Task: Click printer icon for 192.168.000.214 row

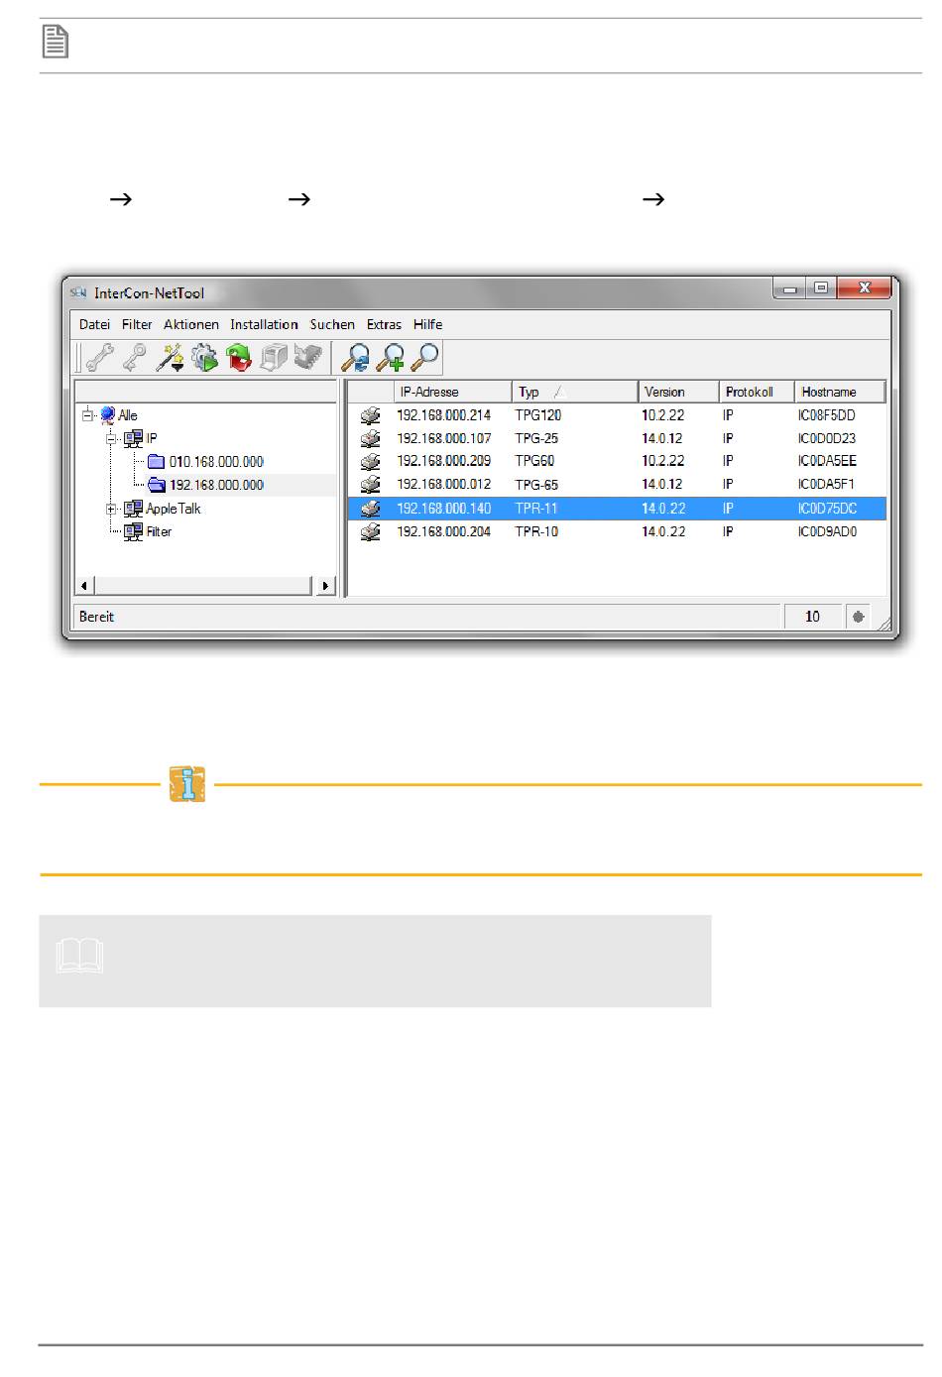Action: point(370,415)
